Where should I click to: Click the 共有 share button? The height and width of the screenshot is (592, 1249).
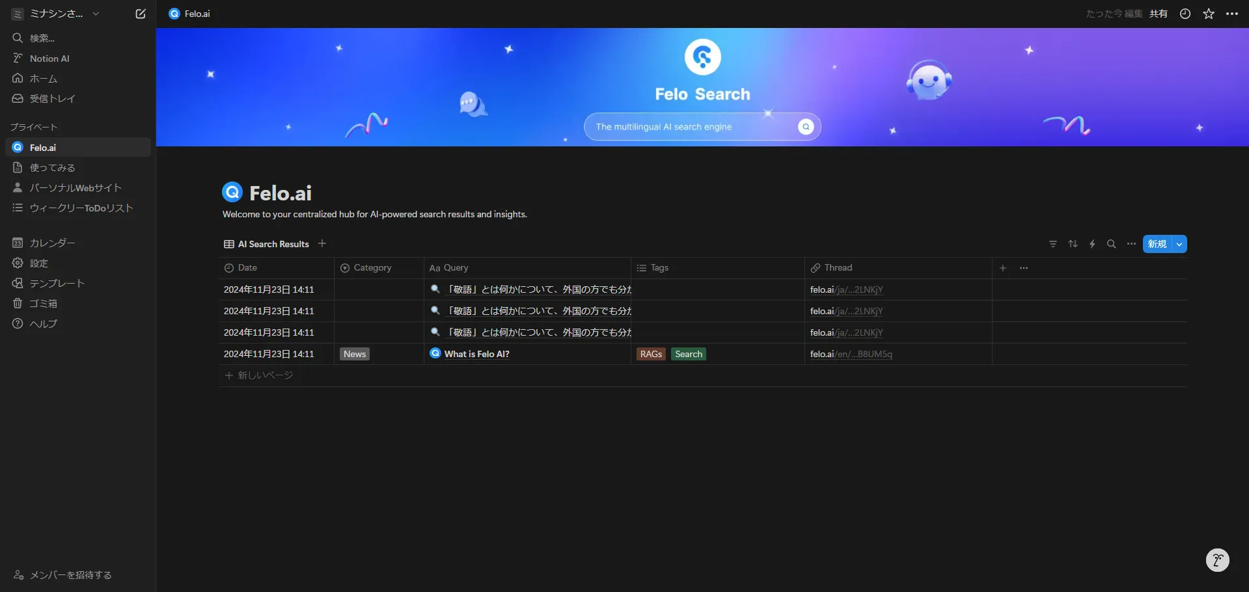pyautogui.click(x=1159, y=14)
